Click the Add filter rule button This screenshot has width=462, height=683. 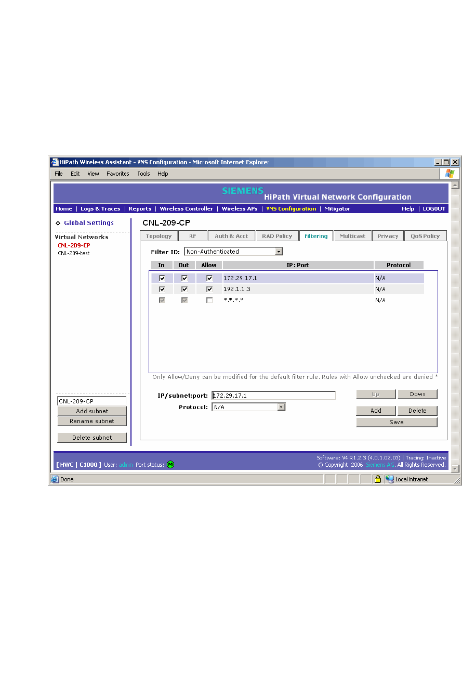coord(376,411)
